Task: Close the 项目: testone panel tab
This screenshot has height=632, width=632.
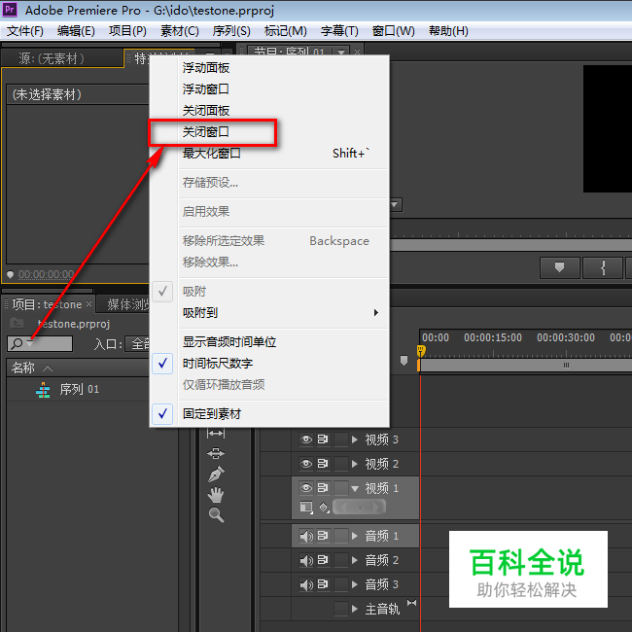Action: 89,304
